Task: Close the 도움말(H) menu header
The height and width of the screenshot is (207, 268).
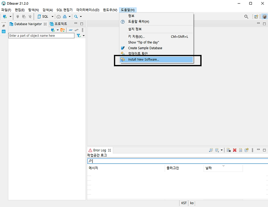Action: click(x=128, y=10)
